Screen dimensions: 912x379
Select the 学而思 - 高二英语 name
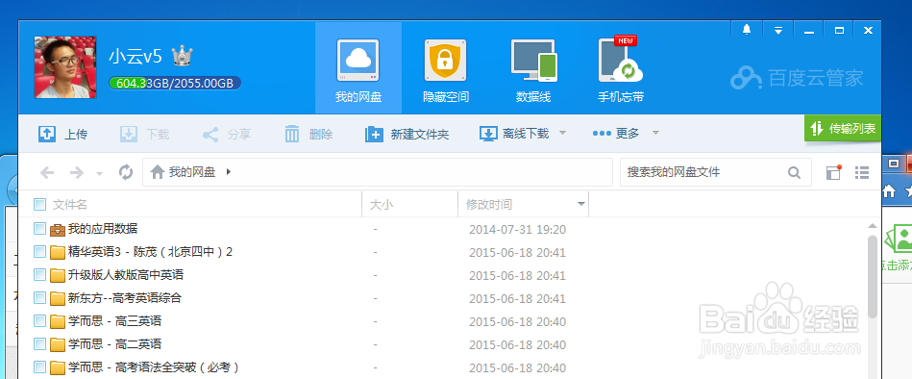tap(114, 344)
